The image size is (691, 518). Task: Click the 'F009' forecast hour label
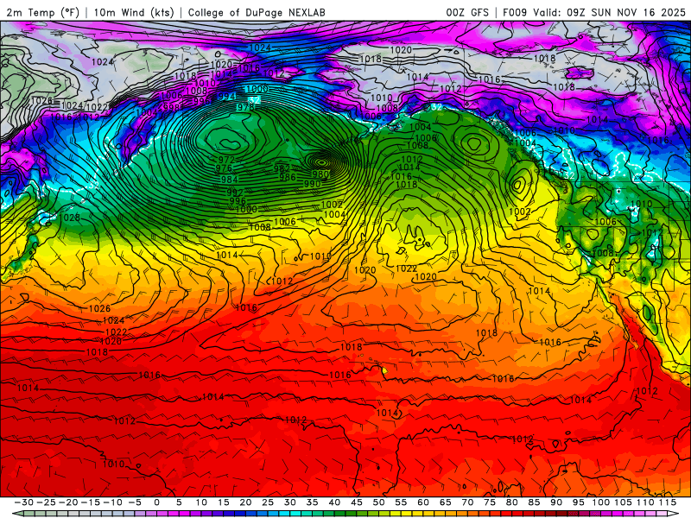tap(515, 12)
